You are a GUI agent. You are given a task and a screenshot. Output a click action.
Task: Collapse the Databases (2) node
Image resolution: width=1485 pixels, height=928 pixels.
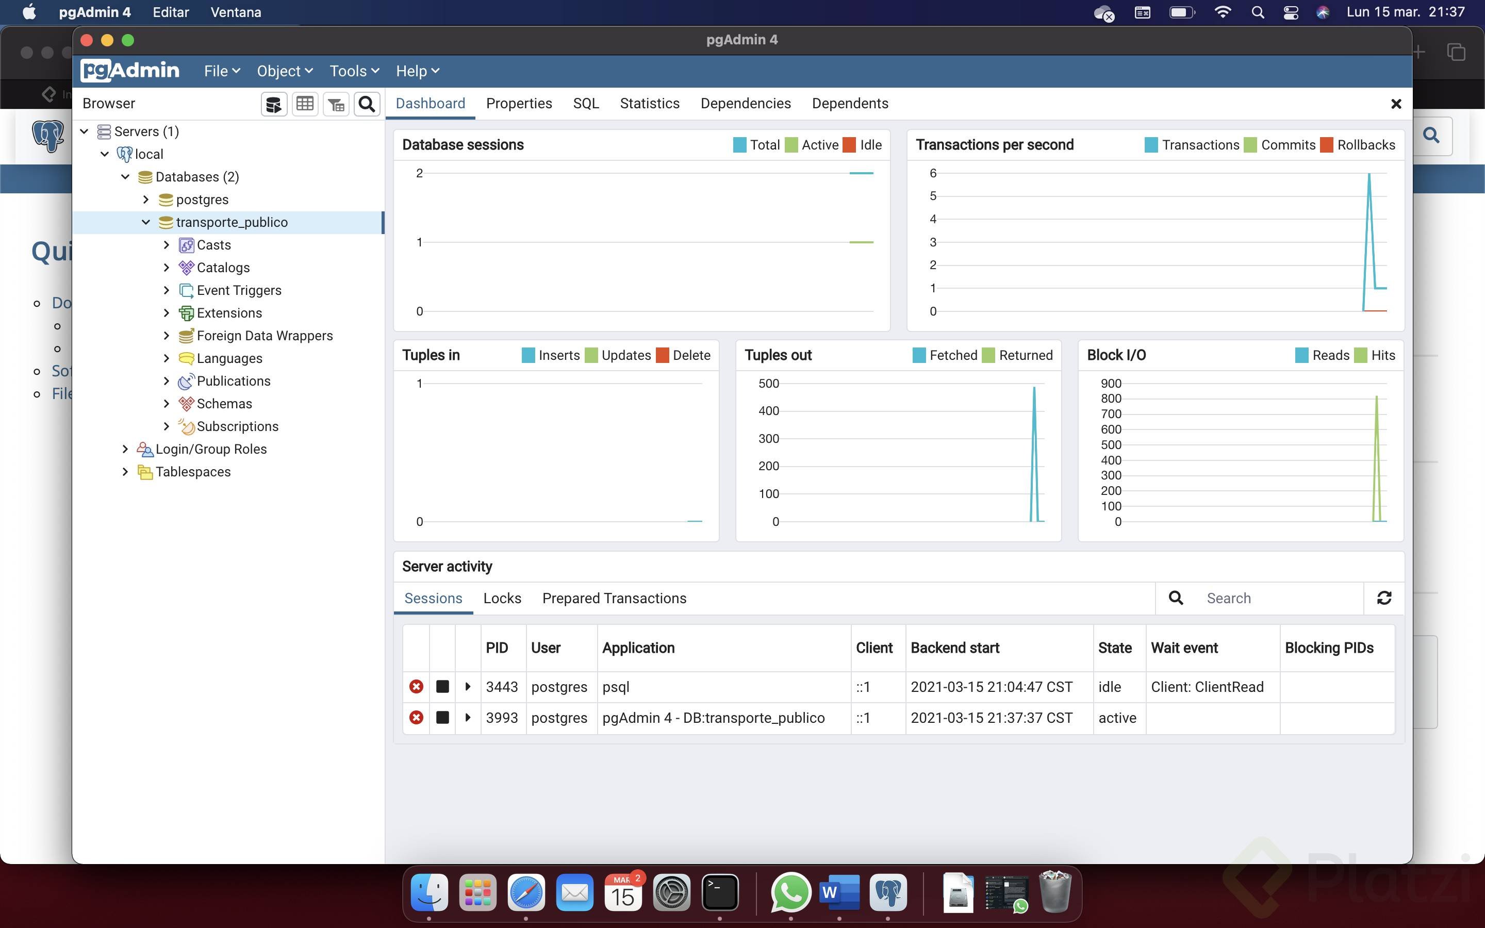[125, 177]
